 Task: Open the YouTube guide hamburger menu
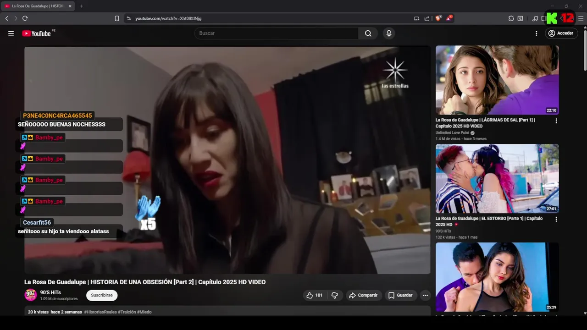[11, 33]
